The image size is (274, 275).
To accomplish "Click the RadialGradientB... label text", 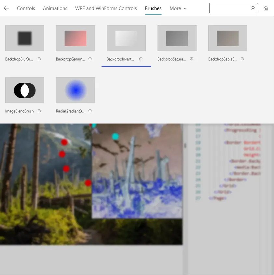I will tap(70, 111).
